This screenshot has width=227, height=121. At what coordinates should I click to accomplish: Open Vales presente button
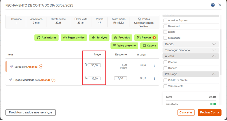point(124,46)
